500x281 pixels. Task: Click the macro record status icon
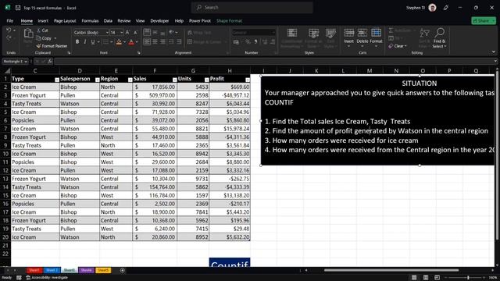[19, 278]
